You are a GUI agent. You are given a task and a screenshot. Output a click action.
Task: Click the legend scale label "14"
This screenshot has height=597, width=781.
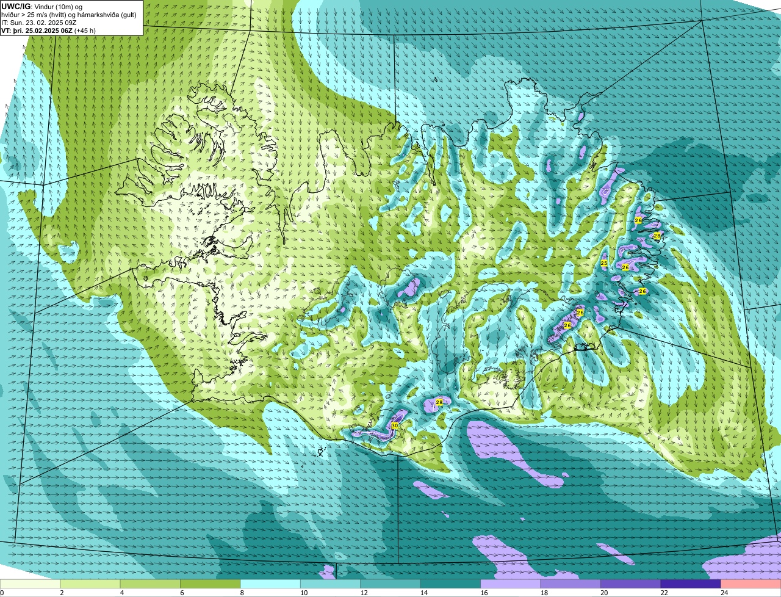[424, 593]
